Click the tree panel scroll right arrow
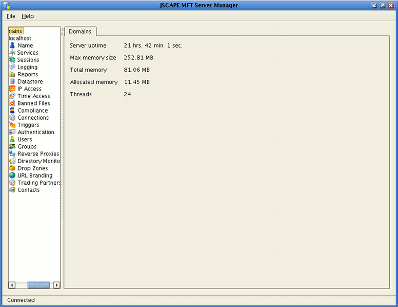The image size is (398, 307). click(57, 285)
